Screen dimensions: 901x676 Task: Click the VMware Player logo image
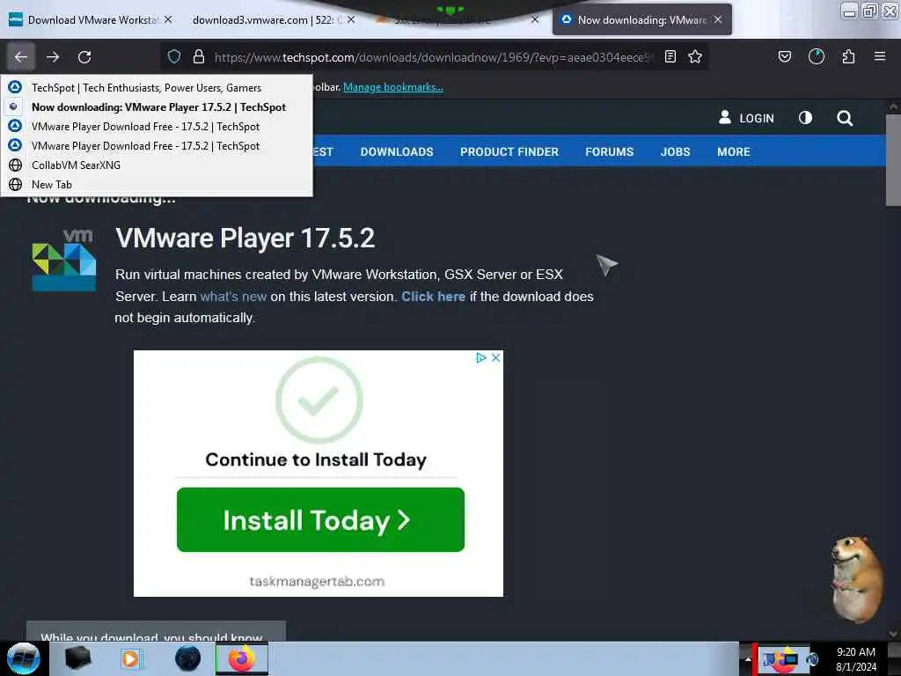[x=63, y=260]
